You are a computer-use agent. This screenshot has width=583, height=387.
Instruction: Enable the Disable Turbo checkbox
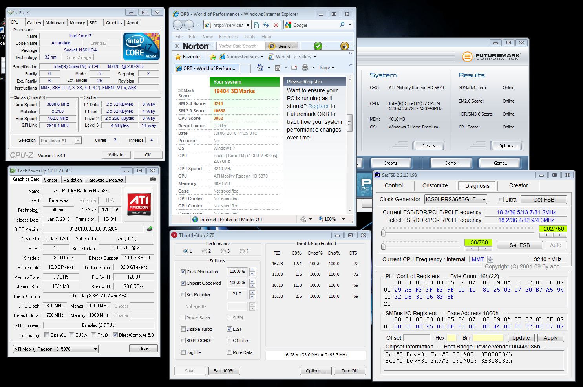[183, 329]
